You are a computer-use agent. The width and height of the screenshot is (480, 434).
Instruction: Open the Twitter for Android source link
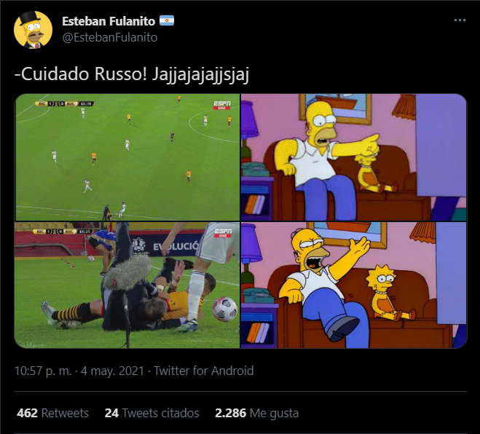pos(203,371)
